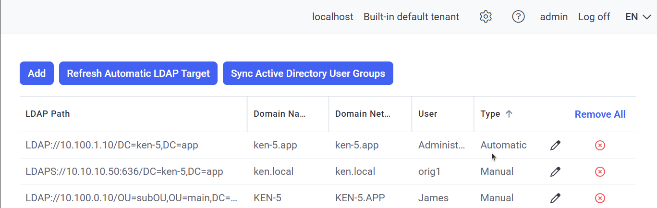657x208 pixels.
Task: Click the Add button
Action: (x=36, y=73)
